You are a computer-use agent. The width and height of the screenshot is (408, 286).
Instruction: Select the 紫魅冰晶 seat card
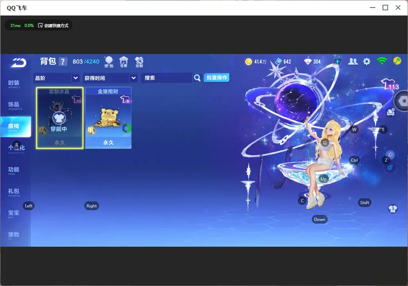(60, 118)
